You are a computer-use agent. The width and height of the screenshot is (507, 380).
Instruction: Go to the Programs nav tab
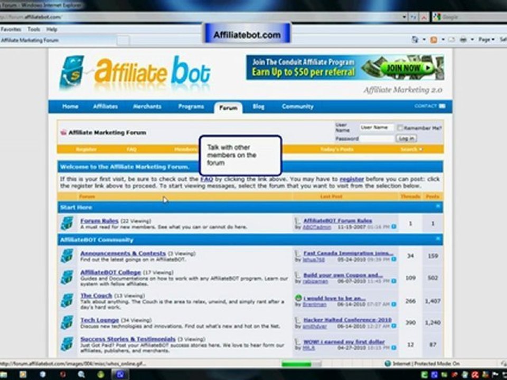pyautogui.click(x=191, y=106)
